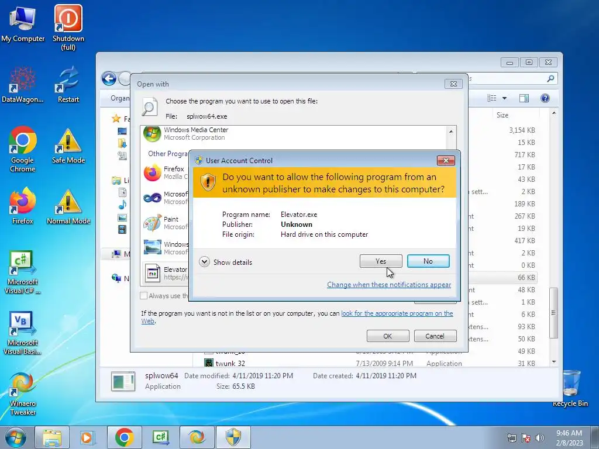This screenshot has width=599, height=449.
Task: Select the blue infinity Microsoft program icon
Action: pyautogui.click(x=153, y=198)
